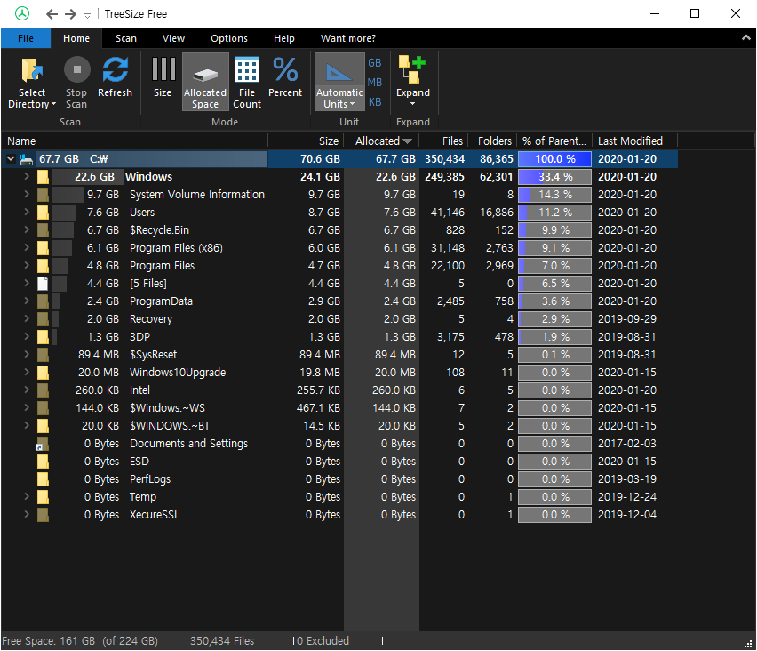Screen dimensions: 757x651
Task: Click the 33.4 % bar for Windows
Action: pyautogui.click(x=554, y=177)
